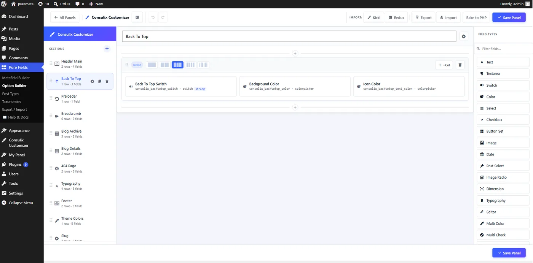Image resolution: width=533 pixels, height=263 pixels.
Task: Open New content menu in admin bar
Action: (96, 4)
